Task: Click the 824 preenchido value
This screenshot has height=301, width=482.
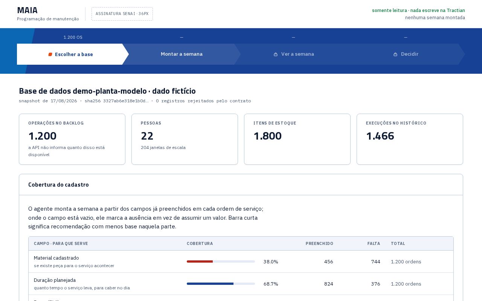Action: [329, 284]
